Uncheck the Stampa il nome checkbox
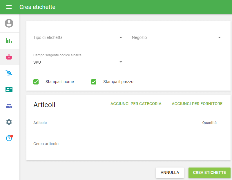 (x=36, y=82)
